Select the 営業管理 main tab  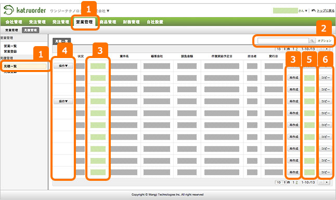(x=84, y=22)
